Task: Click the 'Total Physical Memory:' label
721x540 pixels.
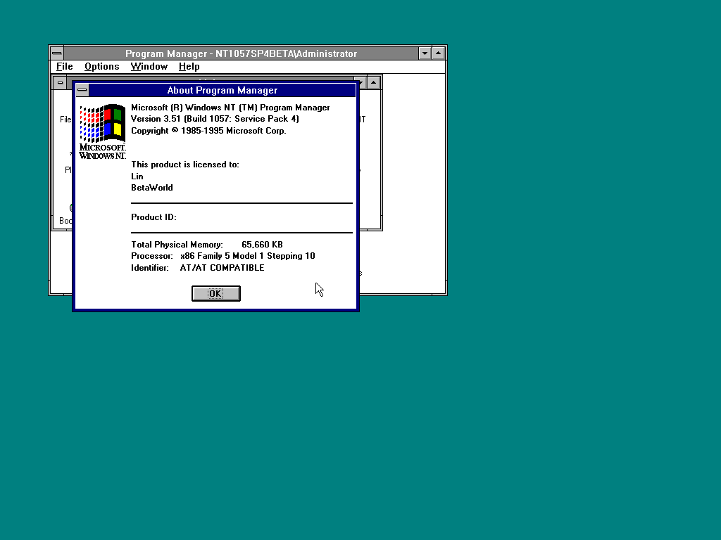Action: pyautogui.click(x=177, y=245)
